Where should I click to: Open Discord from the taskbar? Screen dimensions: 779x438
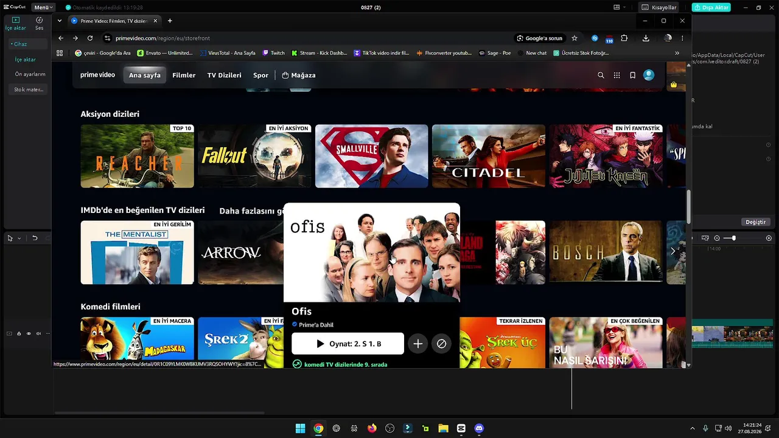[x=479, y=428]
